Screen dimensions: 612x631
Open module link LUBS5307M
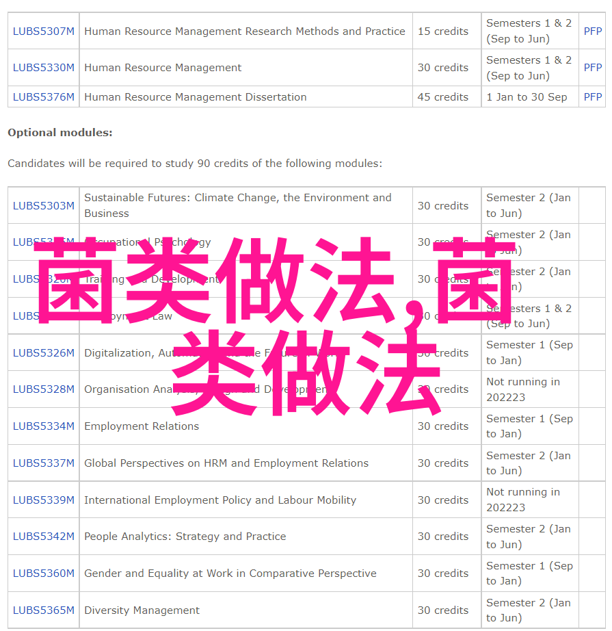coord(44,31)
